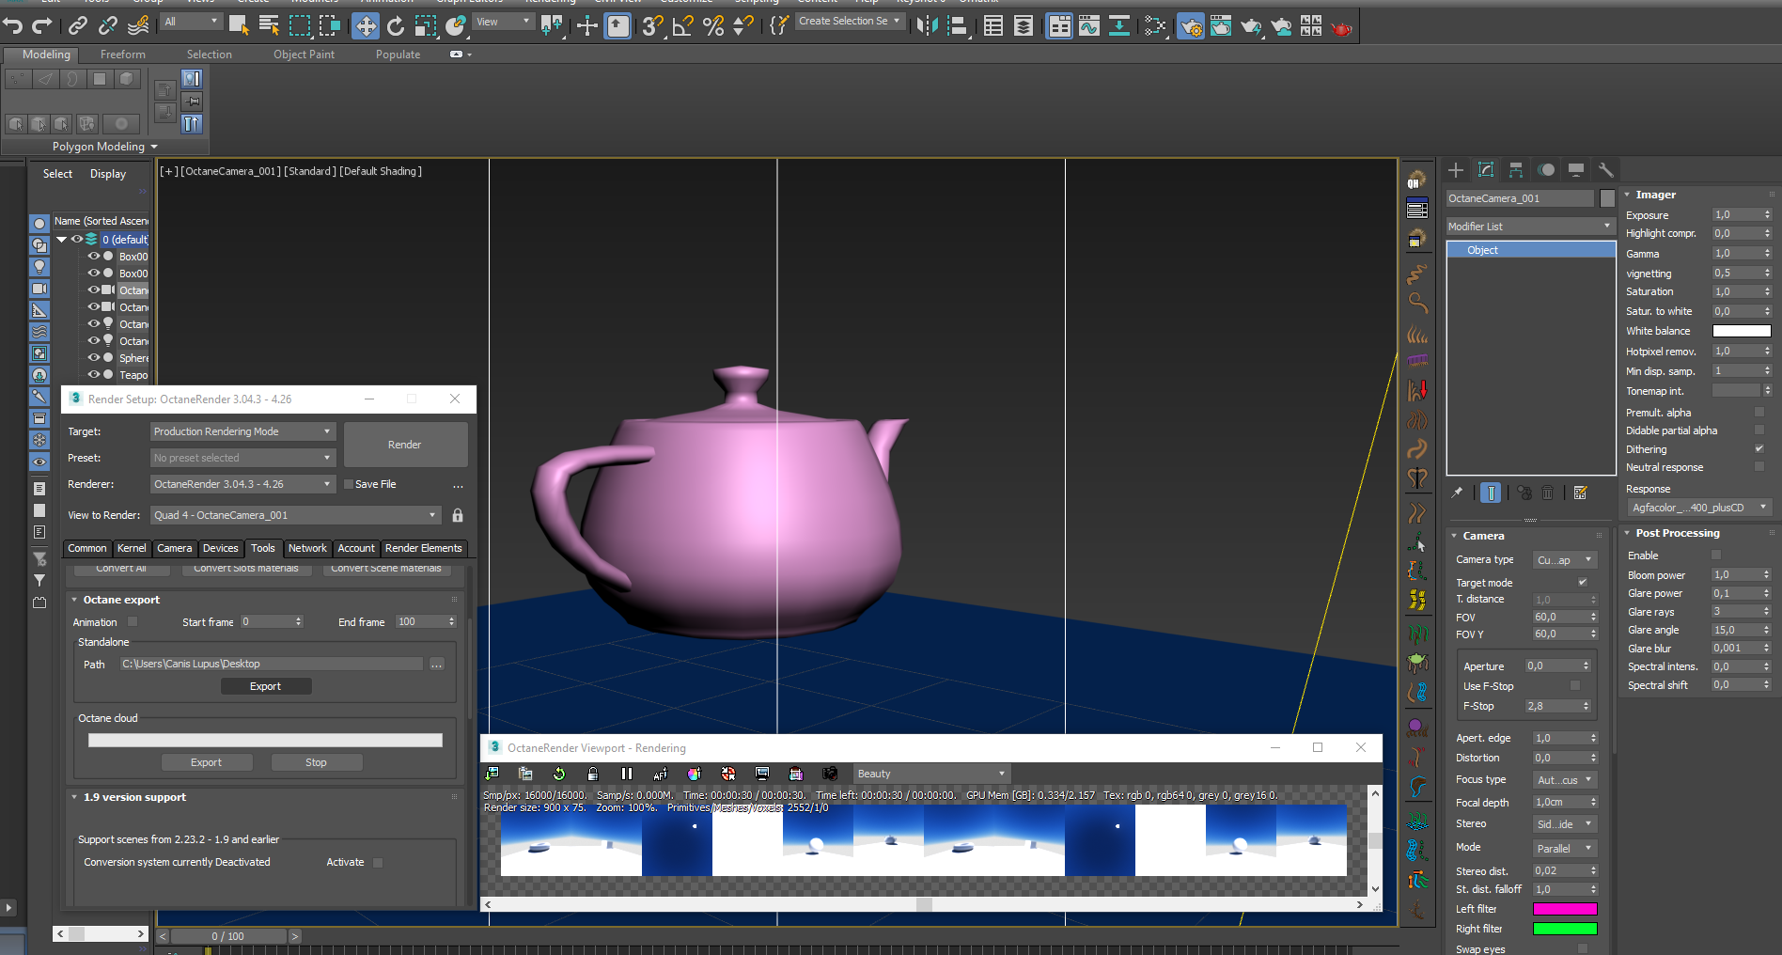The height and width of the screenshot is (955, 1782).
Task: Browse for the standalone export path
Action: pos(436,664)
